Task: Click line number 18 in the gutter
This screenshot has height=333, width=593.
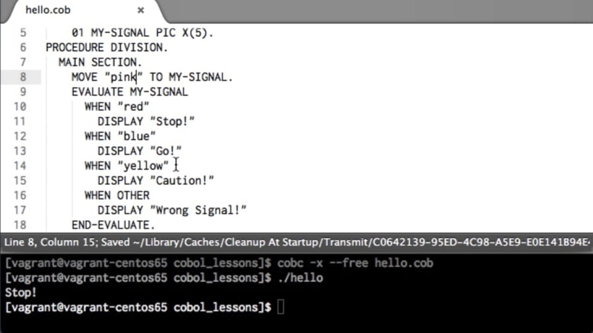Action: click(20, 225)
